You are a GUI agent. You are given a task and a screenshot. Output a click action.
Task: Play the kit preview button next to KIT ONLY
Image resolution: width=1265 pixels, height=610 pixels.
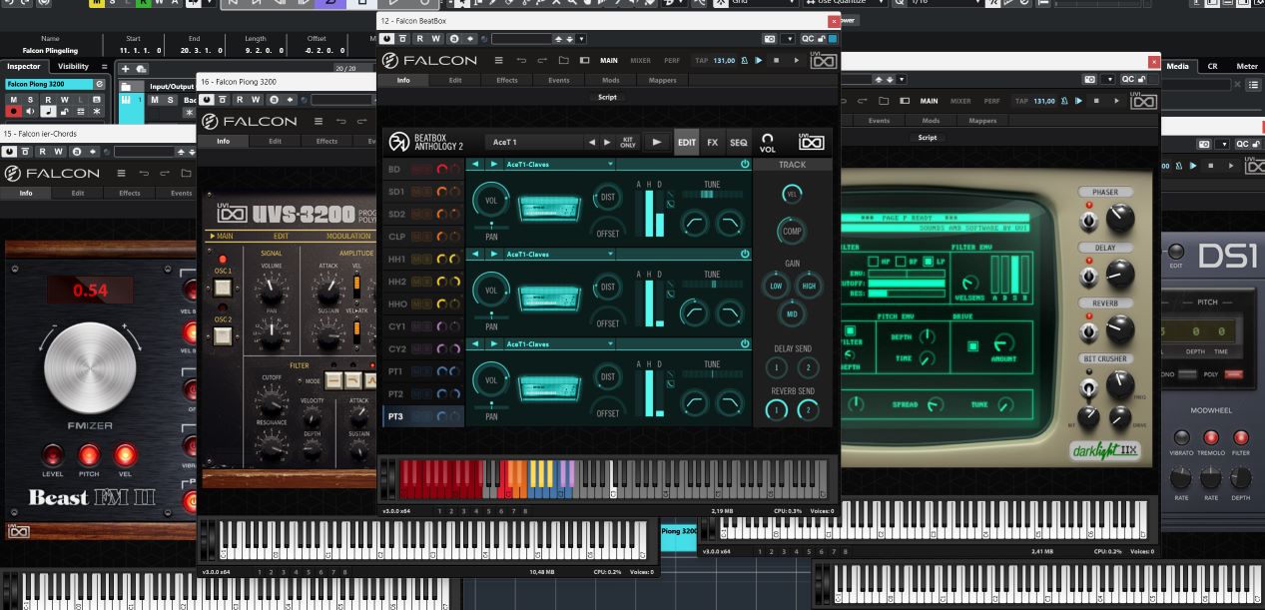point(656,142)
